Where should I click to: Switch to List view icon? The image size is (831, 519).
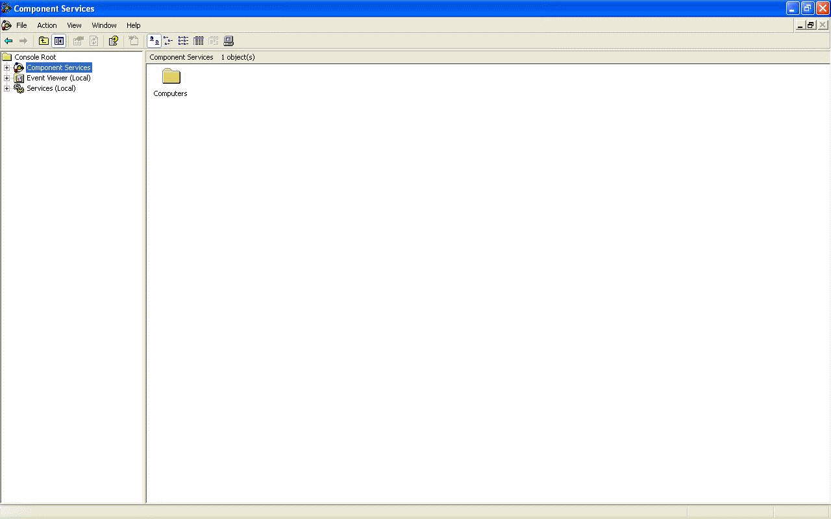(x=184, y=41)
